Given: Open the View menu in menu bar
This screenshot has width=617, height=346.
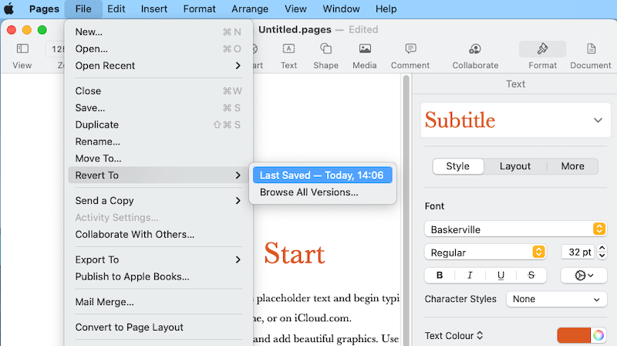Looking at the screenshot, I should pos(295,8).
